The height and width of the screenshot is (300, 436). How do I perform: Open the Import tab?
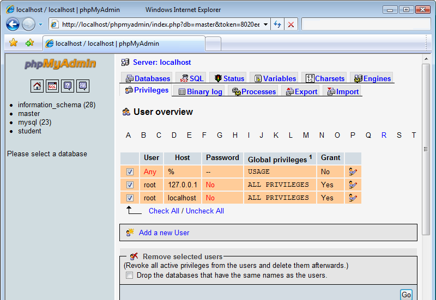343,91
